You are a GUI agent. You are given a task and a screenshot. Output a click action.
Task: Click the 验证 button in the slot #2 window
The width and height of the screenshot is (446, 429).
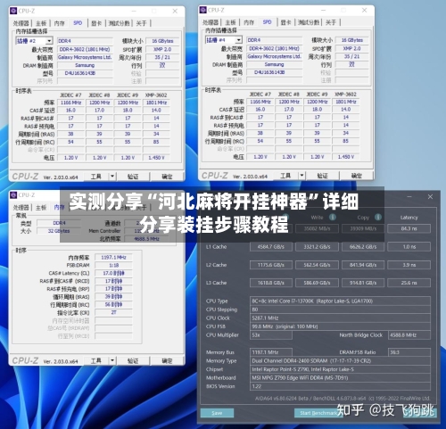[x=133, y=177]
